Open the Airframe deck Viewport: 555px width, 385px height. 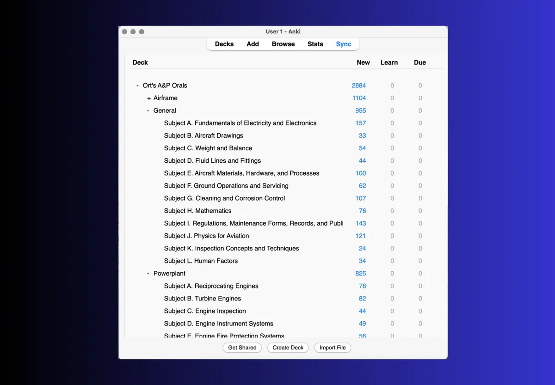click(166, 98)
